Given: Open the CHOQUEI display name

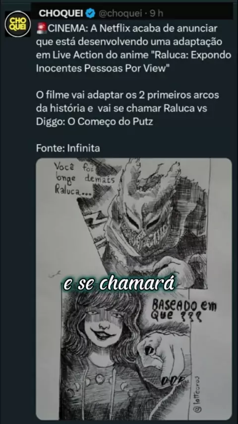Looking at the screenshot, I should [61, 13].
